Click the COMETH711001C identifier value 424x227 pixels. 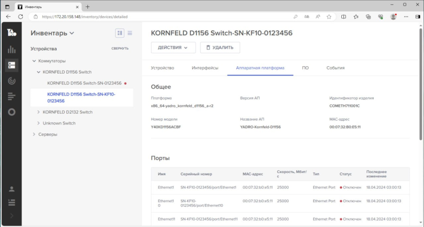pos(344,106)
